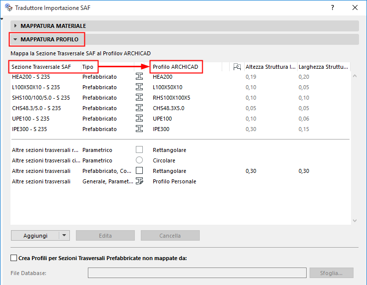367x285 pixels.
Task: Click the custom profile icon for Profilo Personale
Action: click(139, 181)
